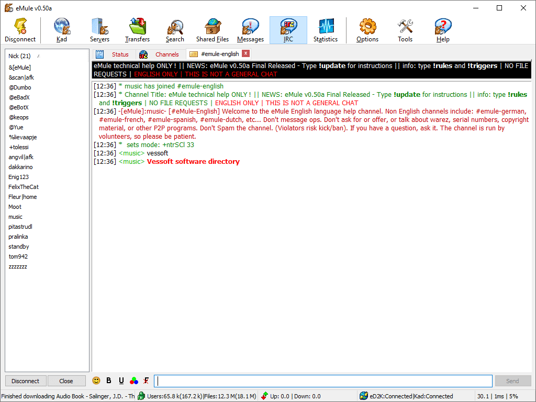Select nick Moot

15,206
